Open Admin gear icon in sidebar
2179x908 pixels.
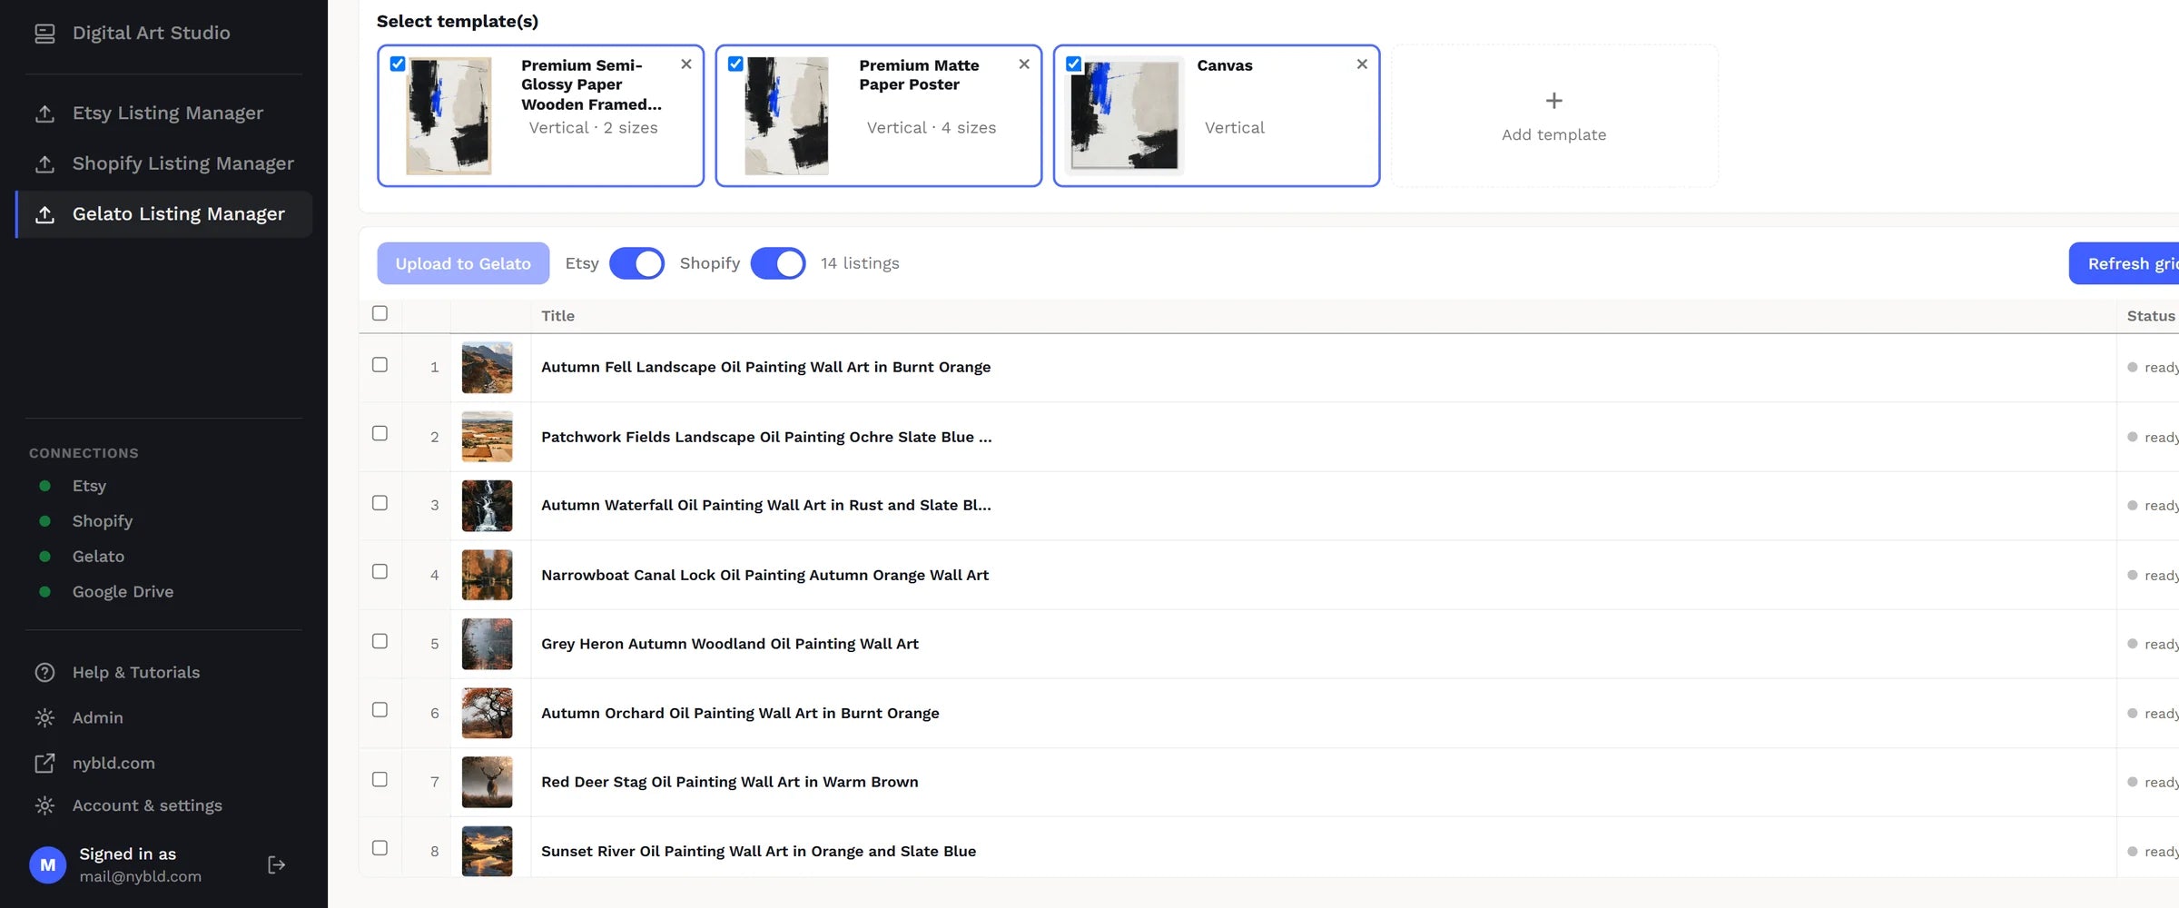coord(44,718)
